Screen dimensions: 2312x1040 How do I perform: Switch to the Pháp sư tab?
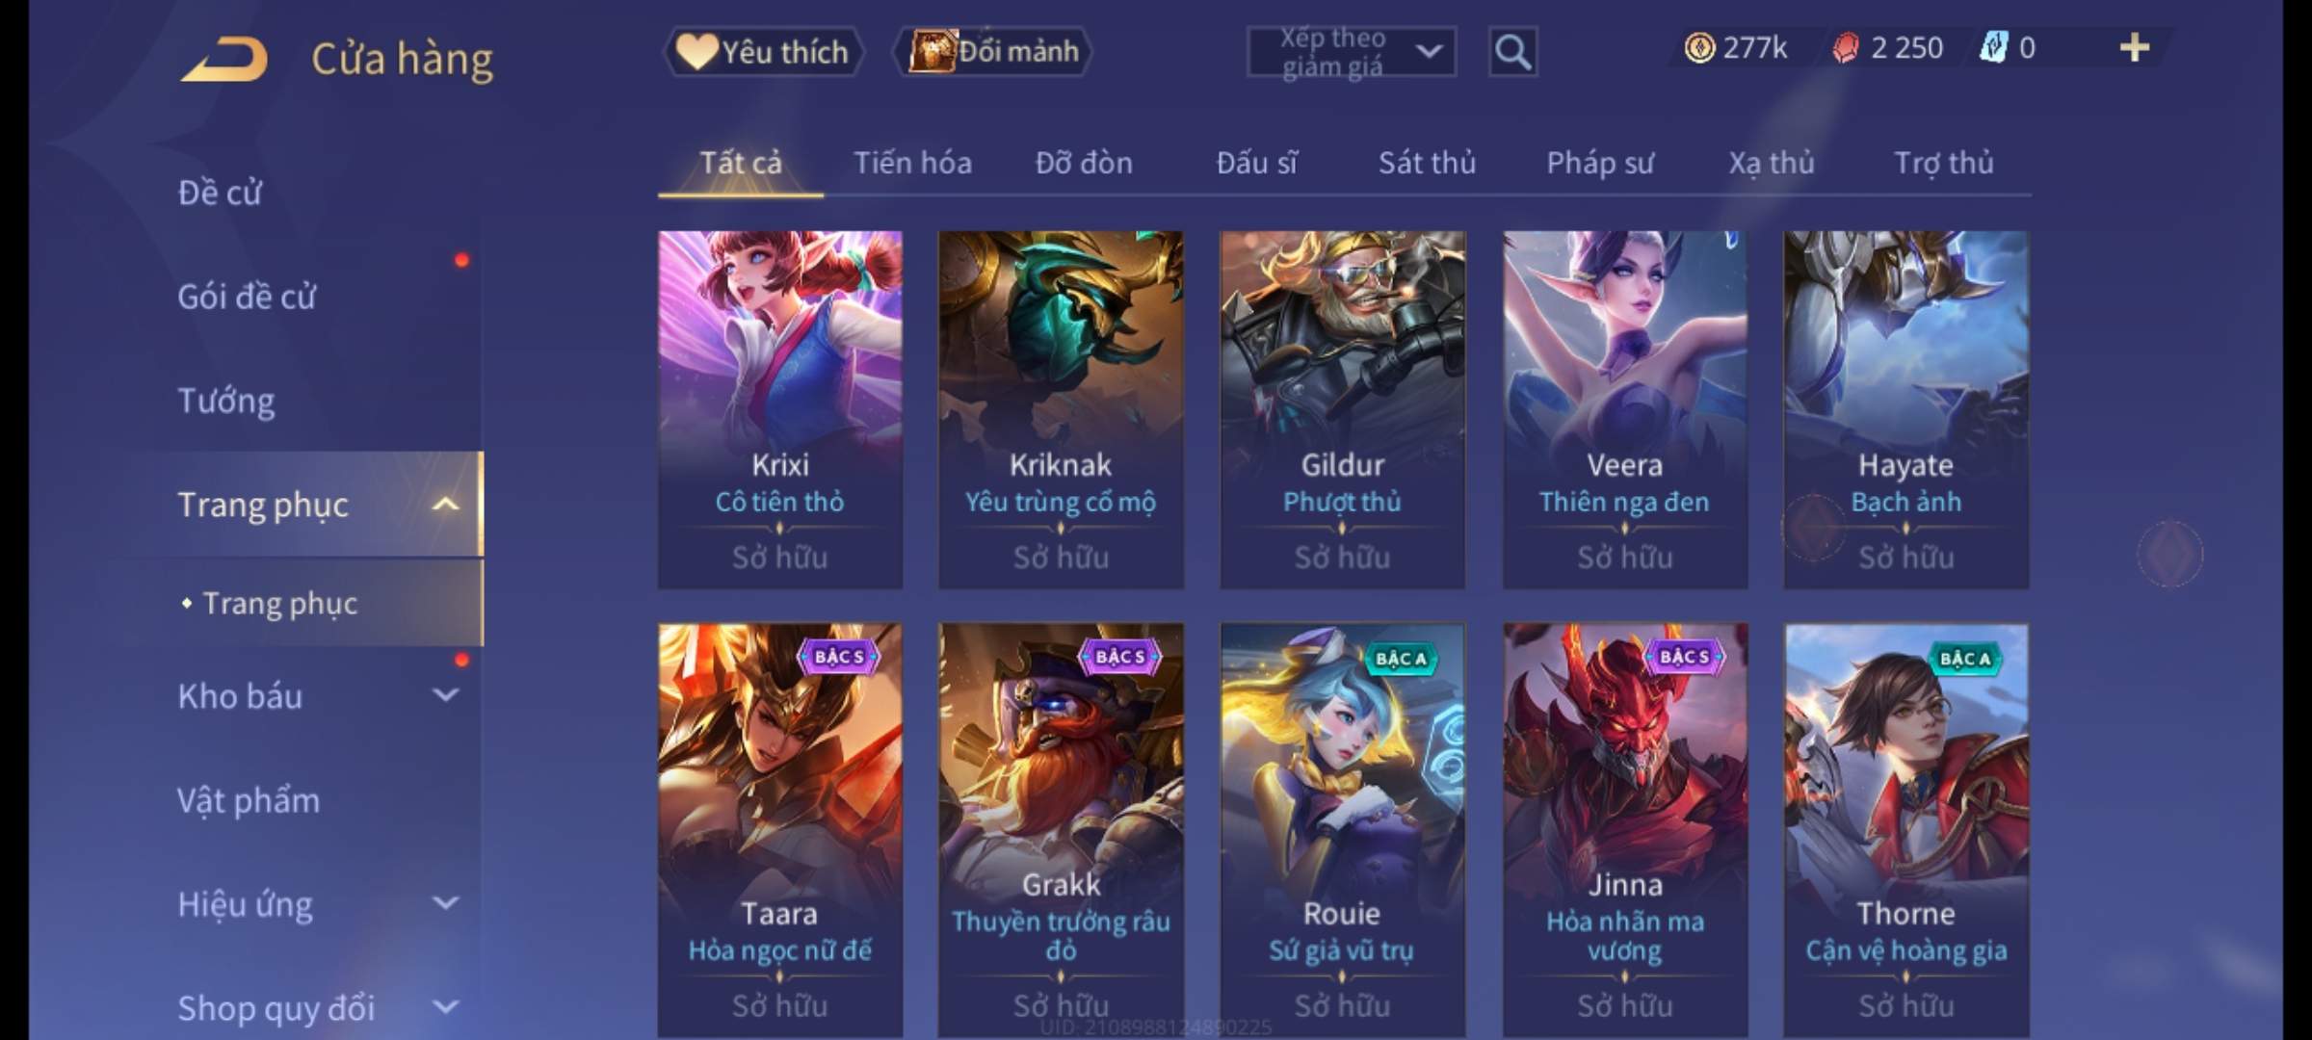[1600, 163]
